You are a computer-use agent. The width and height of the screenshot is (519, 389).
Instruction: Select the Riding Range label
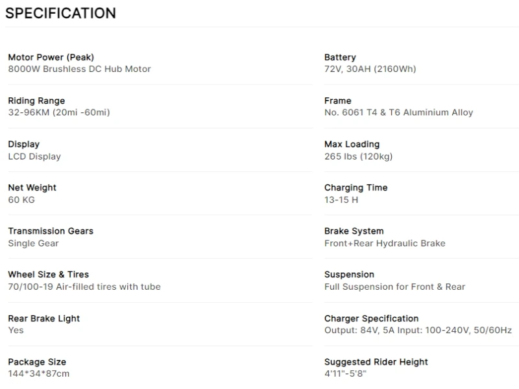(36, 100)
